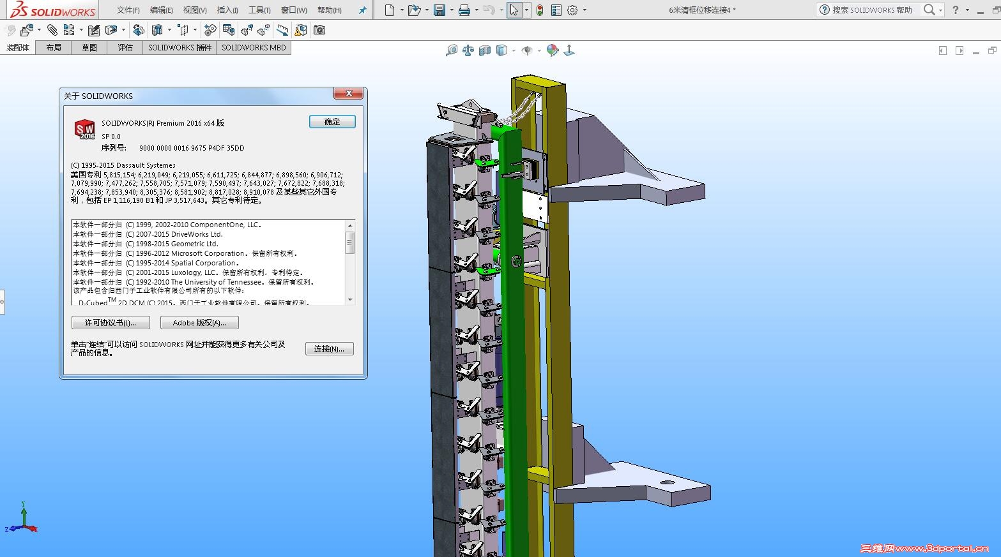This screenshot has height=557, width=1001.
Task: Switch to the 评估 tab
Action: [125, 48]
